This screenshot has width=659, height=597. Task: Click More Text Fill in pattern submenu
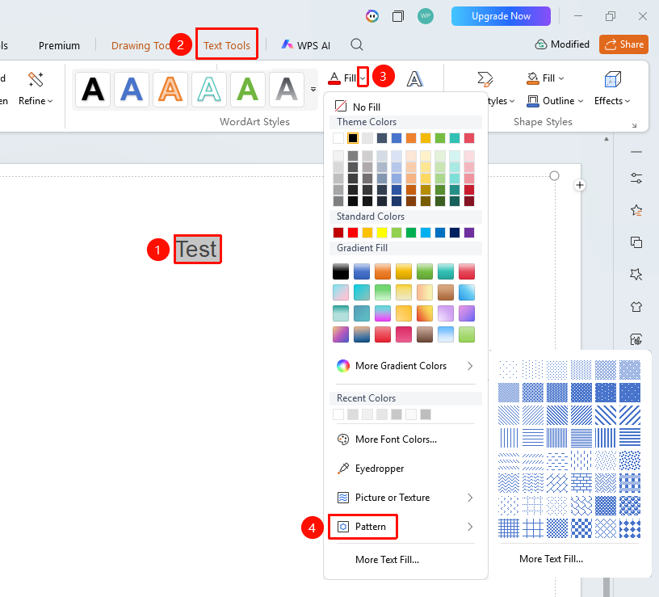pos(551,559)
